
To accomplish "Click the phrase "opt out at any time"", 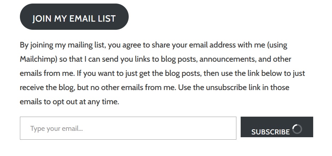I will pyautogui.click(x=88, y=102).
